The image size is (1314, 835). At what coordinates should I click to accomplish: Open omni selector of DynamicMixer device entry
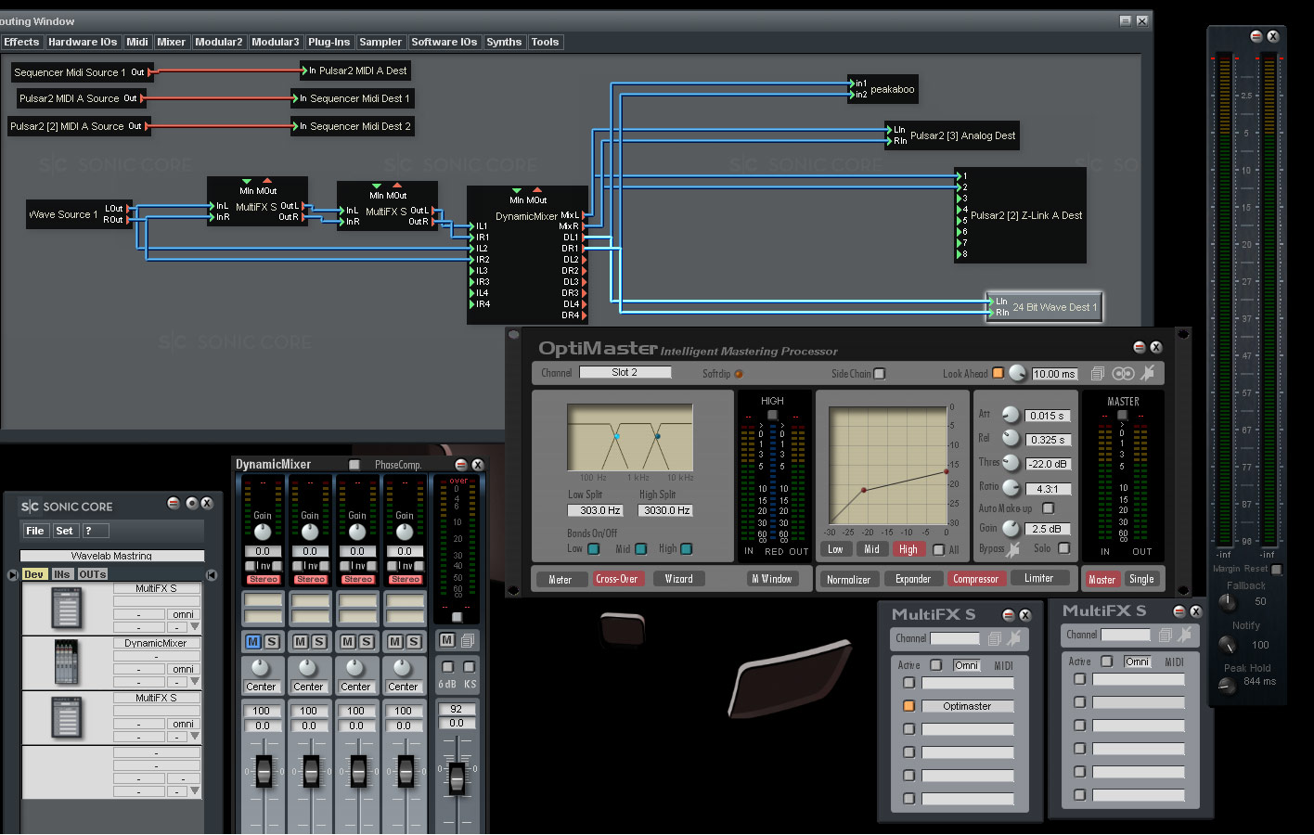[183, 669]
